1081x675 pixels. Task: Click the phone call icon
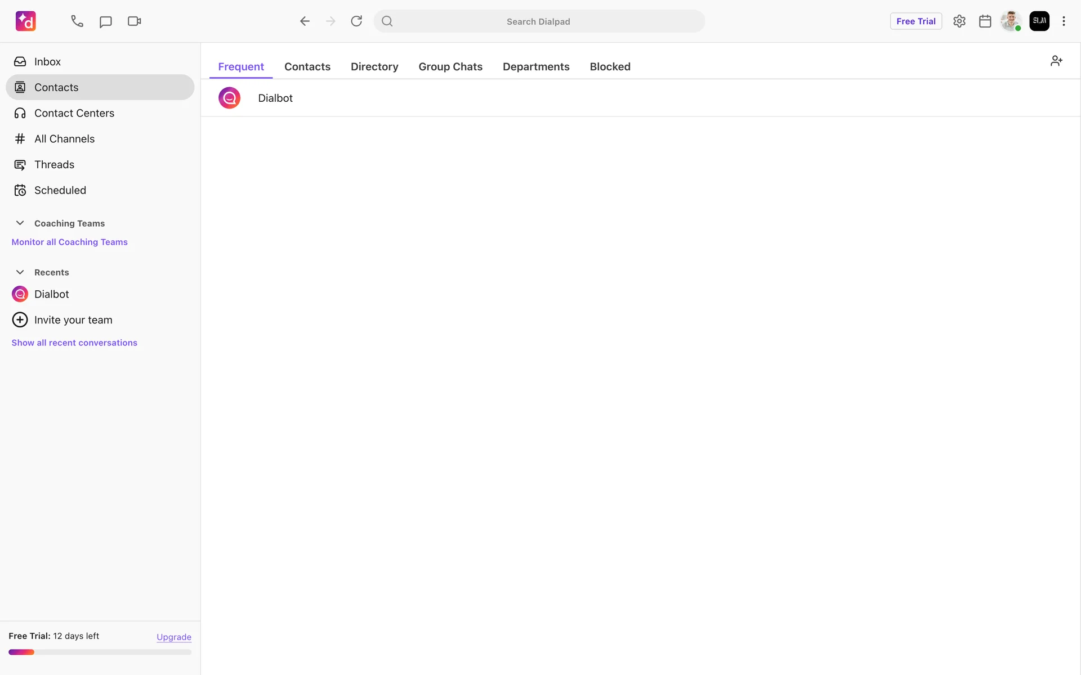click(x=77, y=21)
